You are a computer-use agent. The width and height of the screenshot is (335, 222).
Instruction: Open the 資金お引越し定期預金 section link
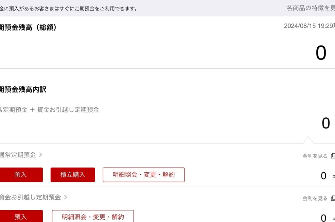pyautogui.click(x=30, y=197)
